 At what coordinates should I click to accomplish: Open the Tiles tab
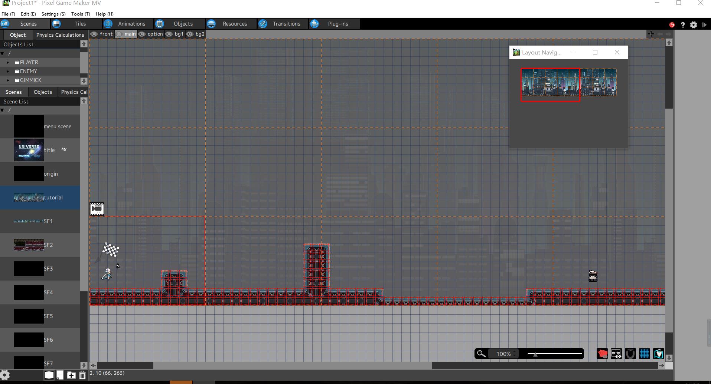point(76,24)
